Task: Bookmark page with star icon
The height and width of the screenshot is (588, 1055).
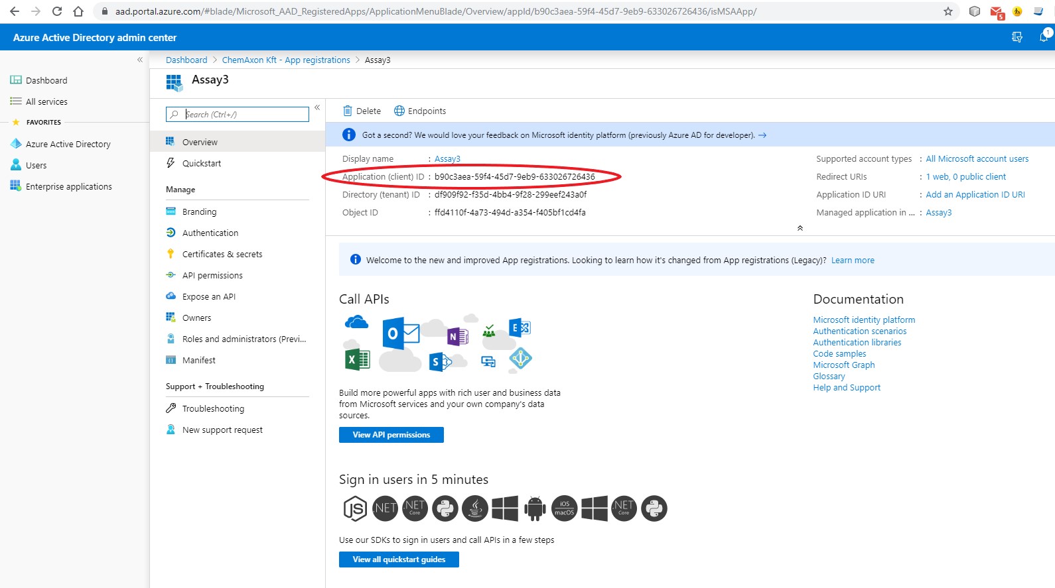Action: point(948,11)
